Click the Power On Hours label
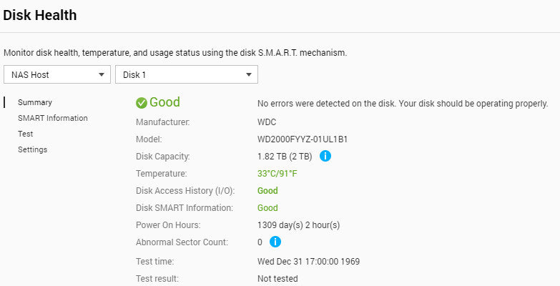This screenshot has height=286, width=560. click(168, 225)
